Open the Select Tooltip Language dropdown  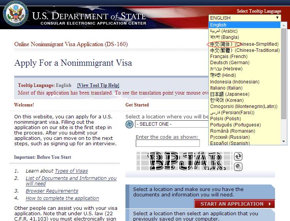click(244, 18)
